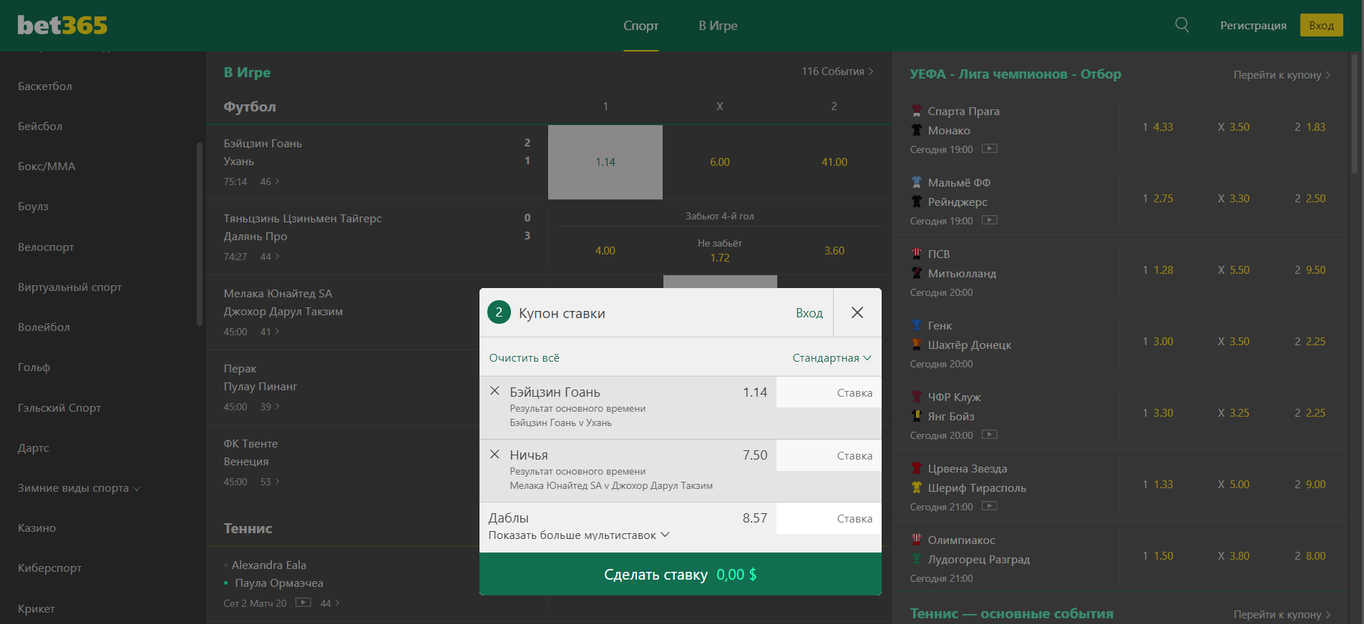Expand the 44 markets for Тяньцзинь match
This screenshot has width=1364, height=624.
tap(270, 257)
